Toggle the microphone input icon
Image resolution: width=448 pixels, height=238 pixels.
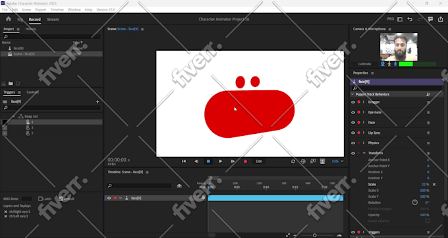click(395, 64)
